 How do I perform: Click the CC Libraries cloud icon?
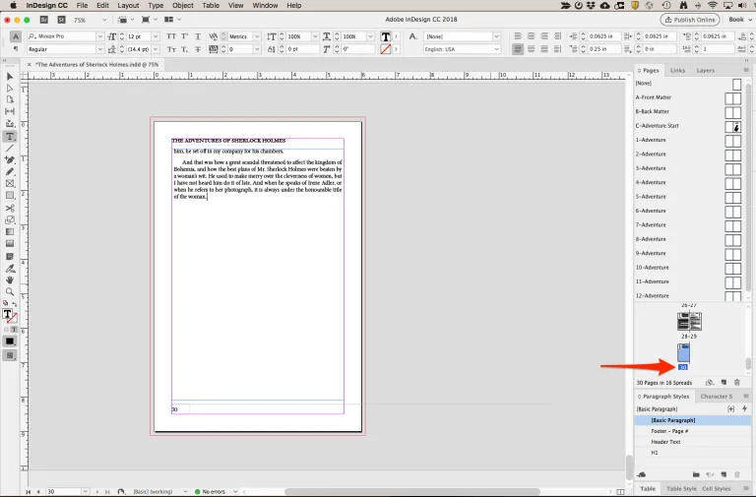[x=641, y=474]
